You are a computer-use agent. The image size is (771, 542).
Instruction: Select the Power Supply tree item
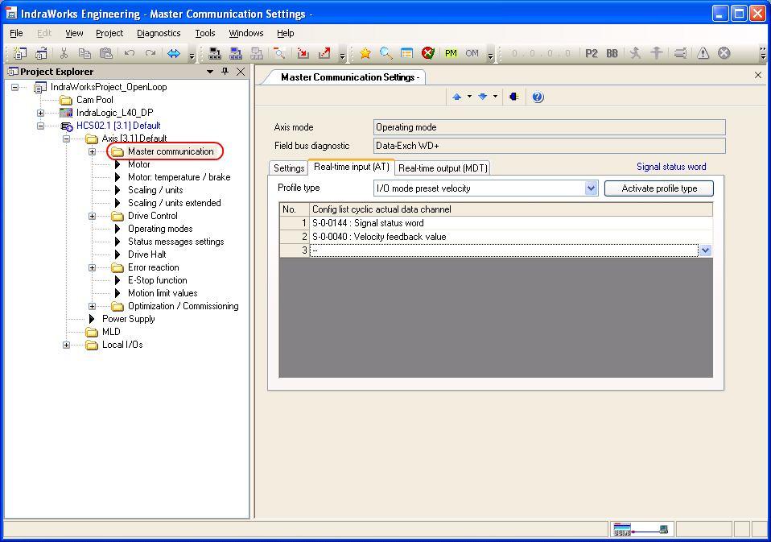pos(128,319)
